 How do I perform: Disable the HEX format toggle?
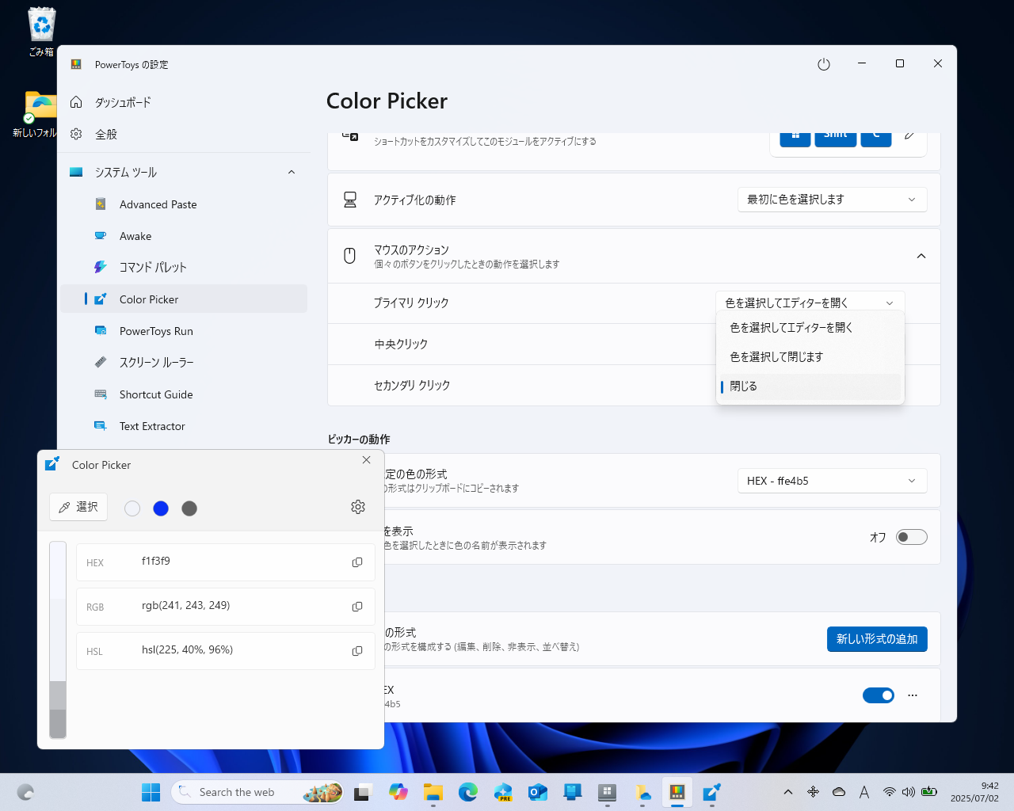pos(878,695)
